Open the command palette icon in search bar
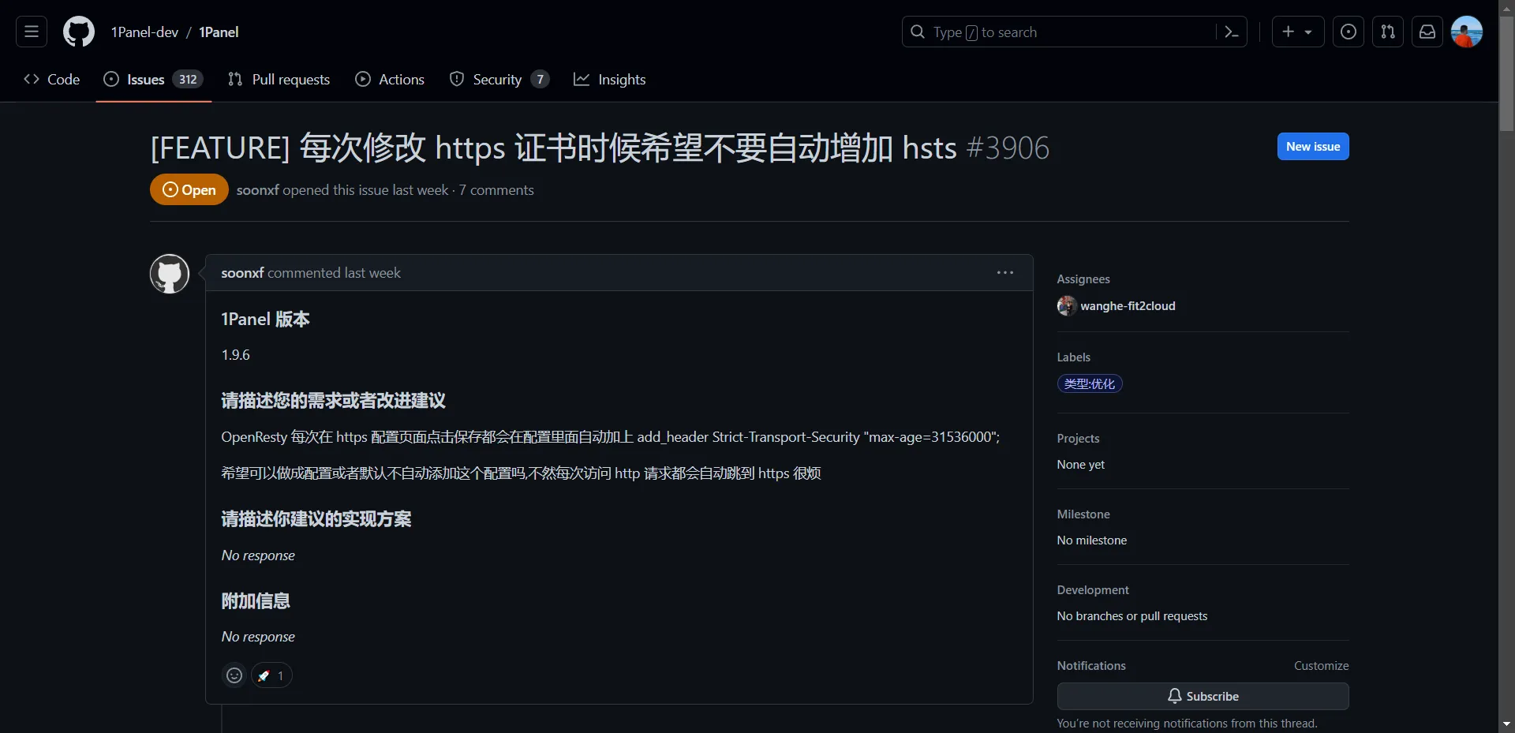 (x=1231, y=32)
